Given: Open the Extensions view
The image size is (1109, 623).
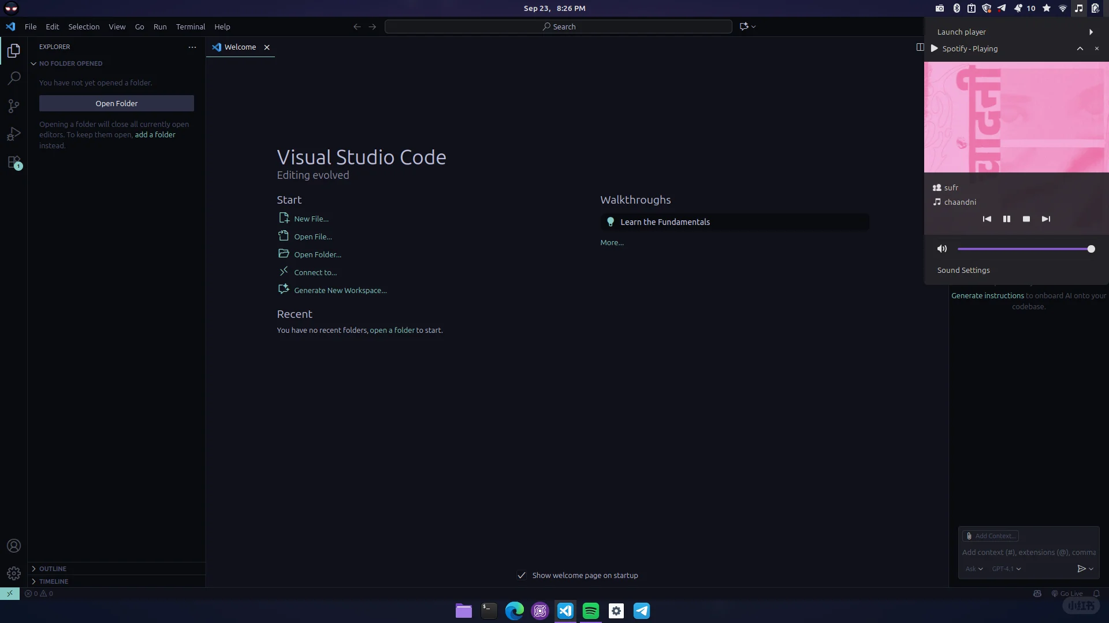Looking at the screenshot, I should (14, 162).
